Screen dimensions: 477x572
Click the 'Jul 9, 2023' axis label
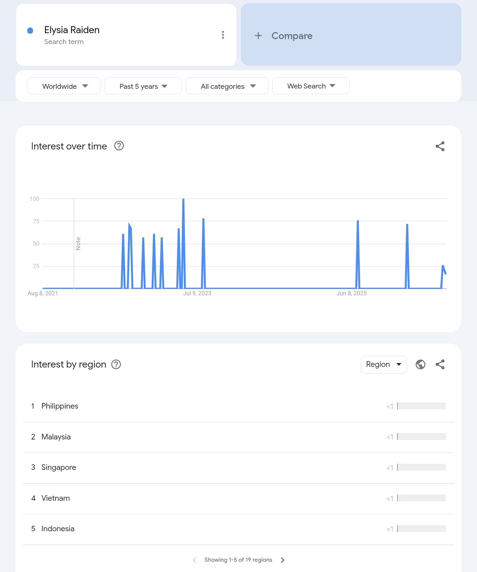click(x=197, y=293)
